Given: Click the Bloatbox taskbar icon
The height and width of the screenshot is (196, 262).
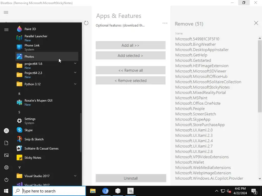Looking at the screenshot, I should tap(130, 191).
